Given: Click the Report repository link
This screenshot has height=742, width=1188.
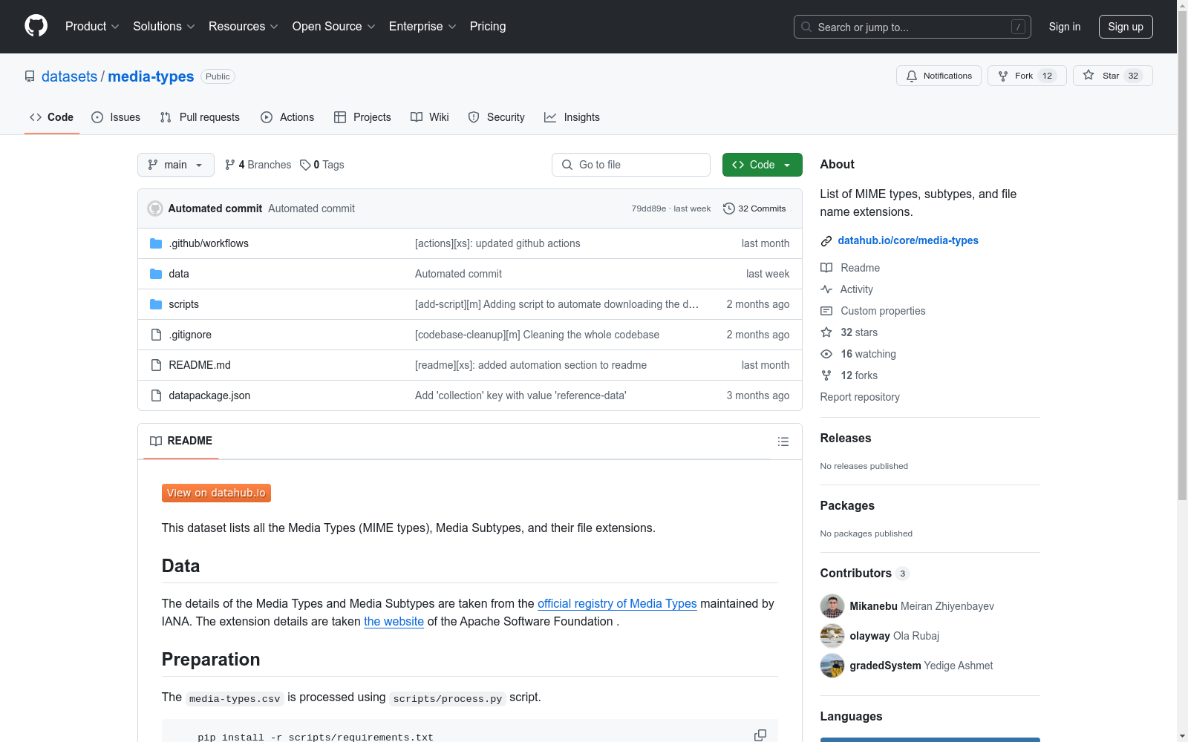Looking at the screenshot, I should point(860,397).
